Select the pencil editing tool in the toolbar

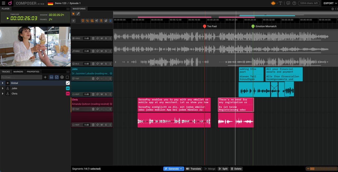click(78, 13)
